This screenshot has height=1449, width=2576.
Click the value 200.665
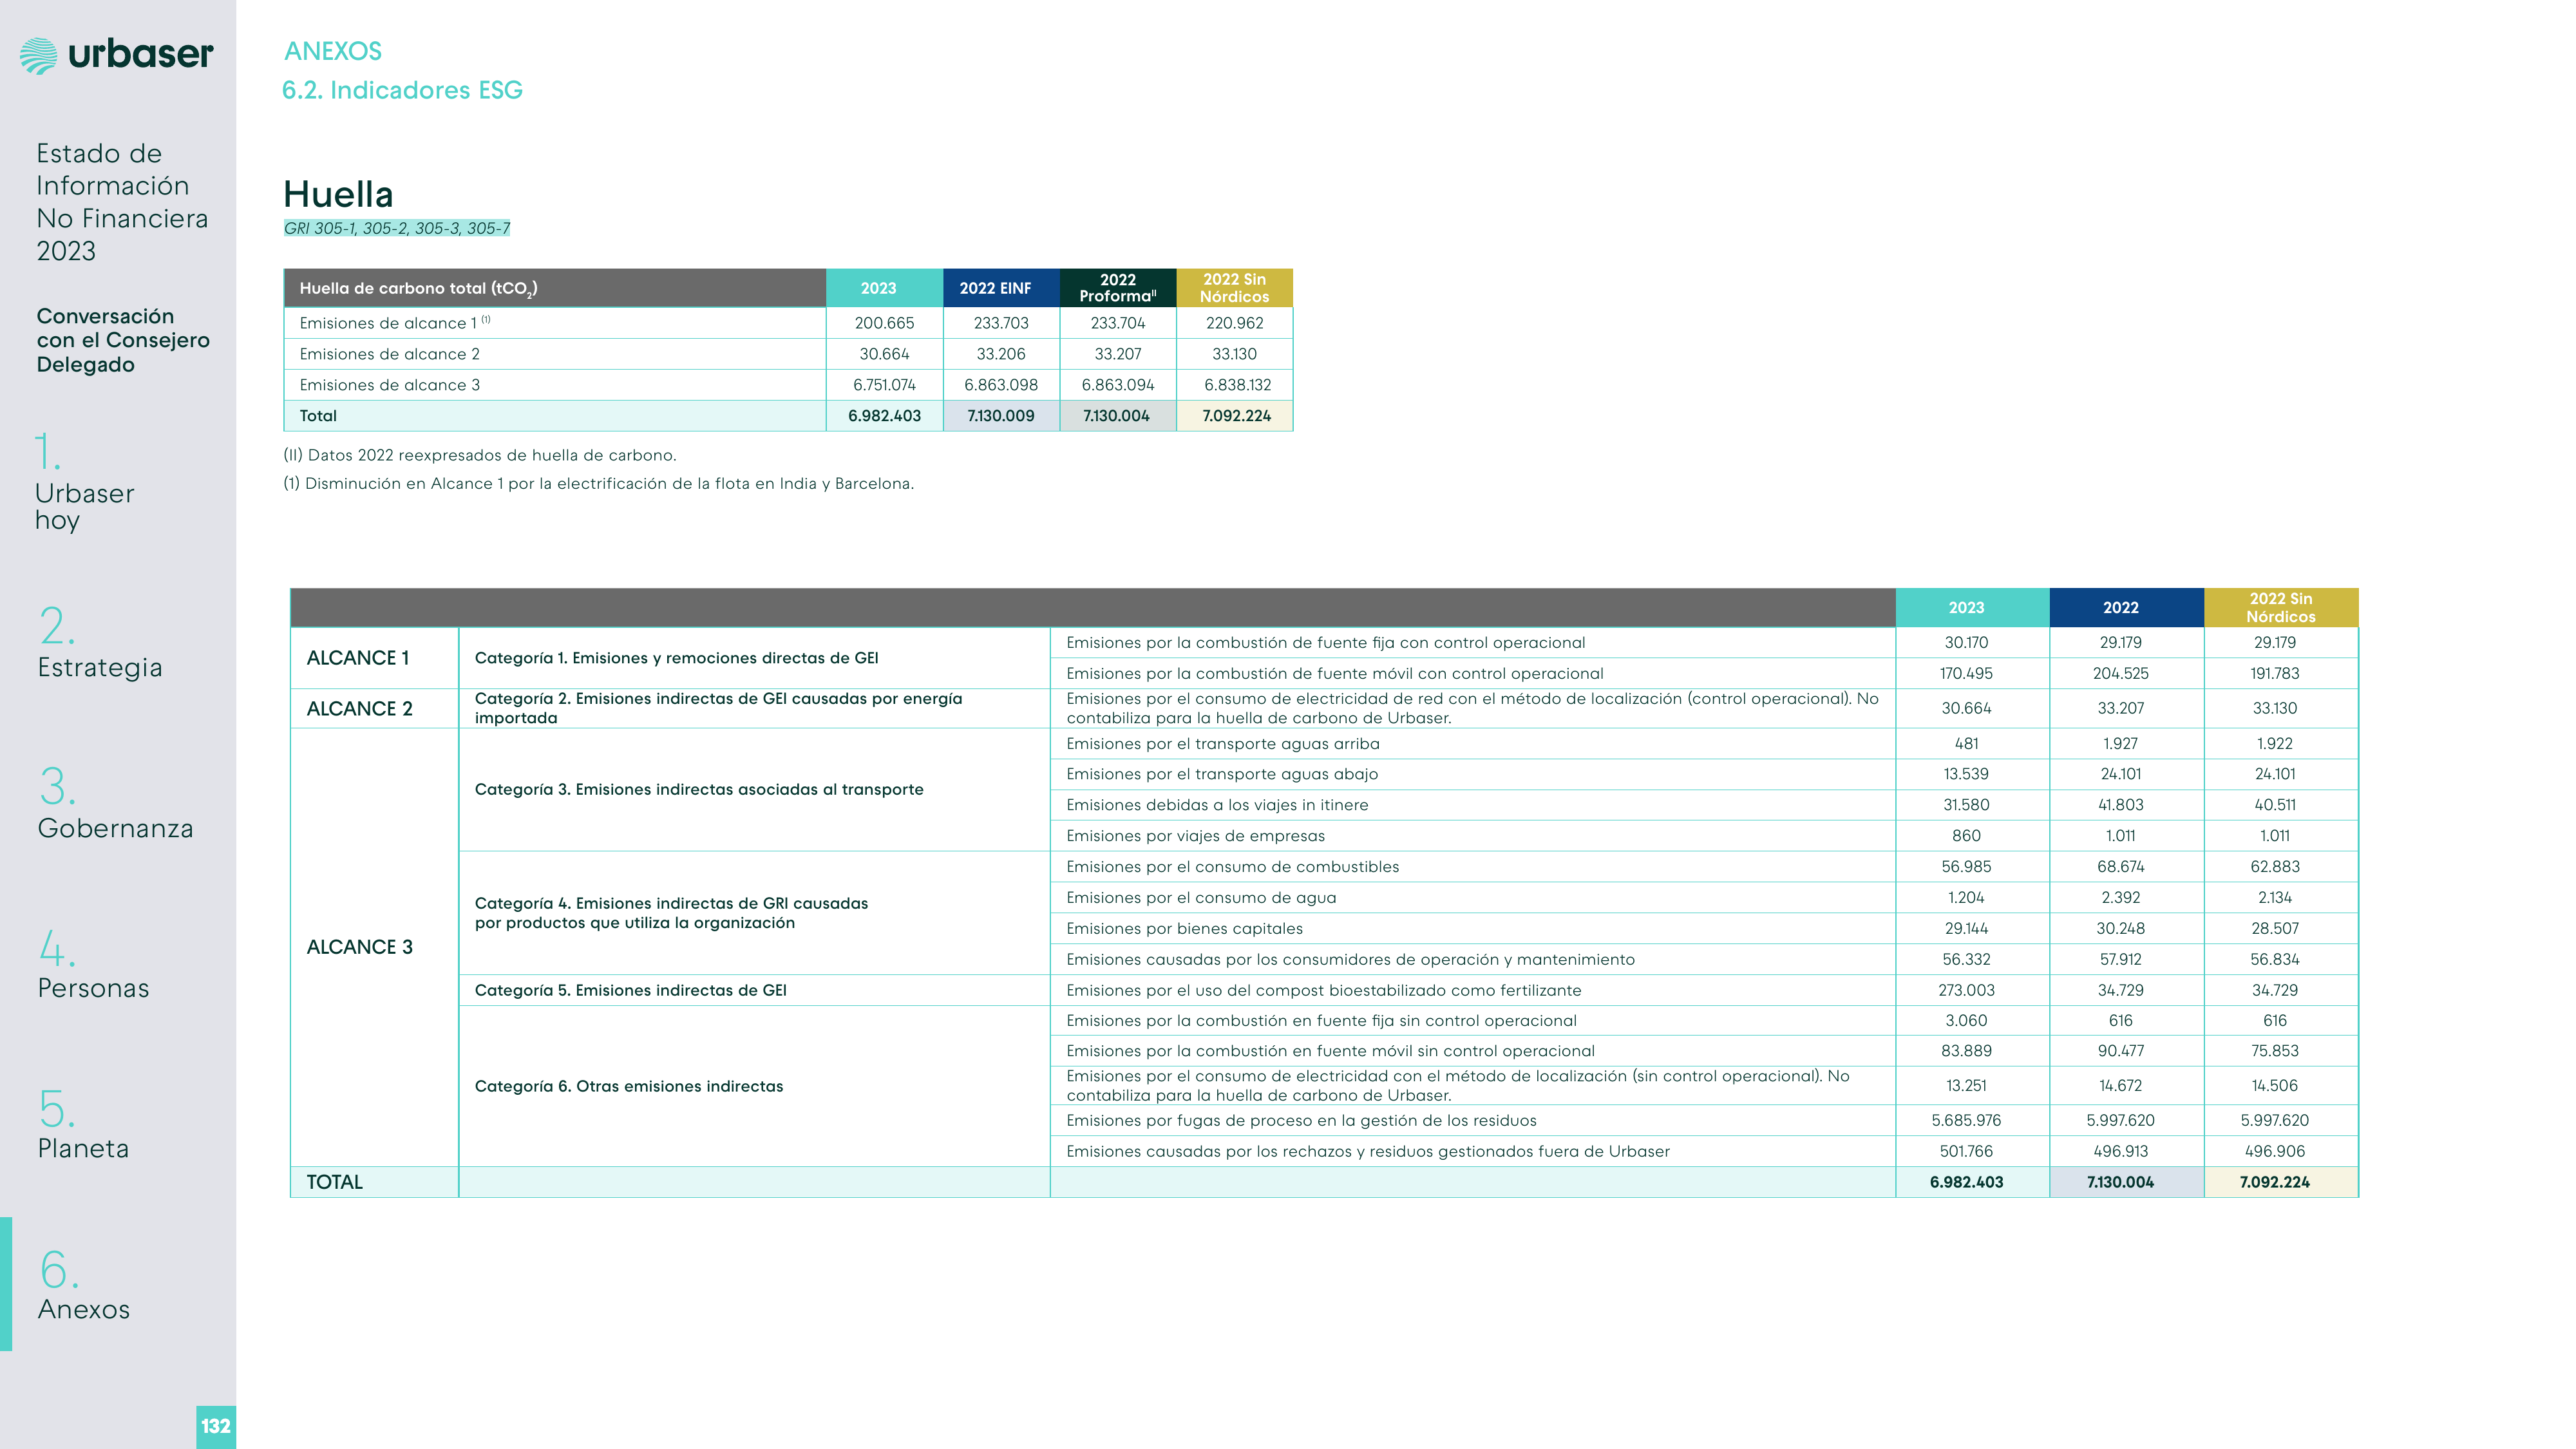point(884,323)
